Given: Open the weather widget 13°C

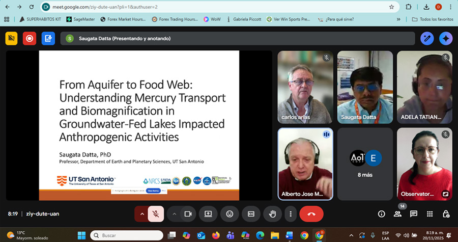Looking at the screenshot, I should coord(28,235).
